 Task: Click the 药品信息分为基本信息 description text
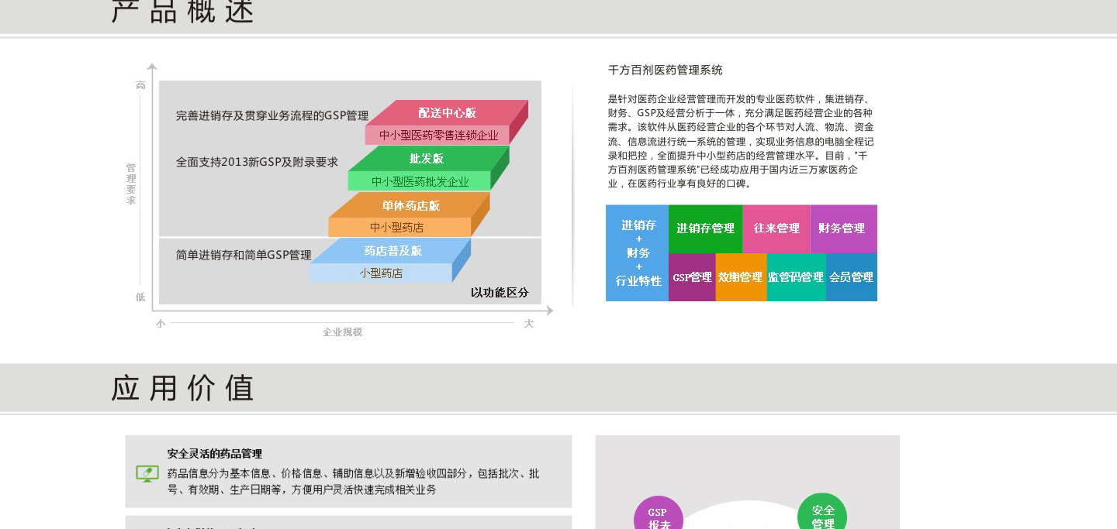pos(353,482)
